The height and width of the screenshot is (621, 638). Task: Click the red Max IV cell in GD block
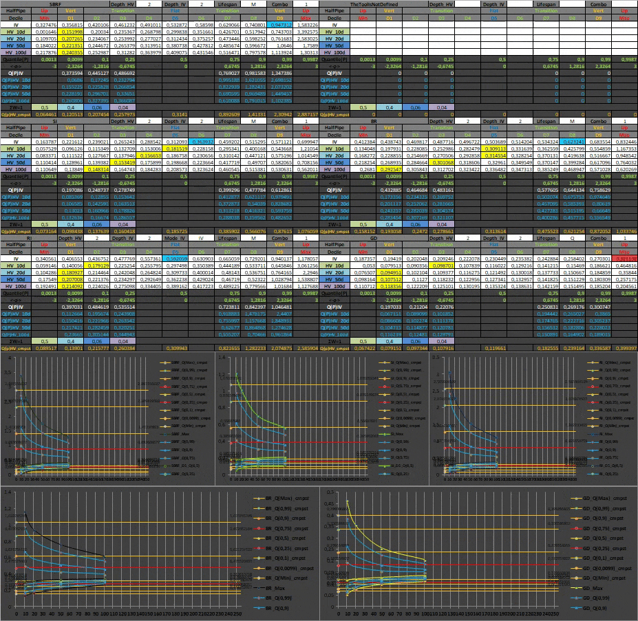click(x=624, y=259)
